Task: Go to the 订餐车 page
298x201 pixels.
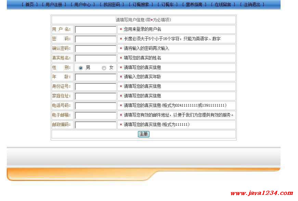Action: pyautogui.click(x=167, y=5)
